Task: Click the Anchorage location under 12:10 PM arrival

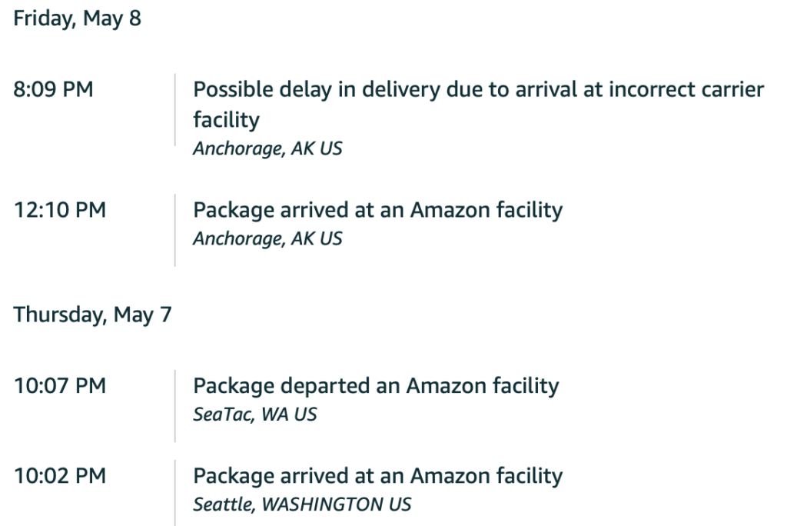Action: coord(267,238)
